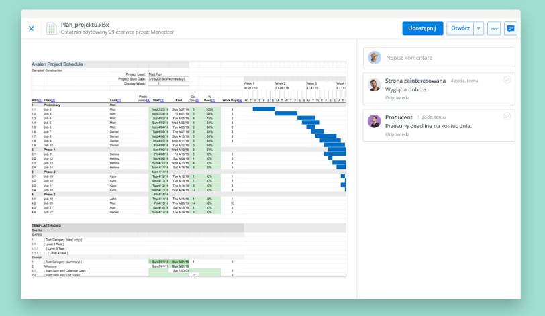Viewport: 545px width, 316px height.
Task: Click the Producent avatar
Action: (374, 121)
